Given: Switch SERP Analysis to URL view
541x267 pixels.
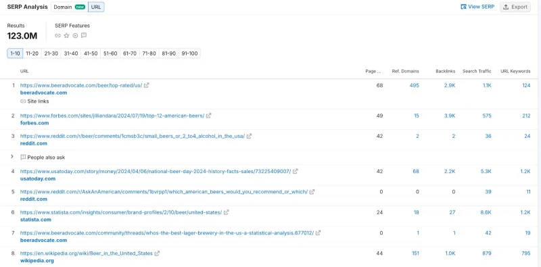Looking at the screenshot, I should (96, 7).
